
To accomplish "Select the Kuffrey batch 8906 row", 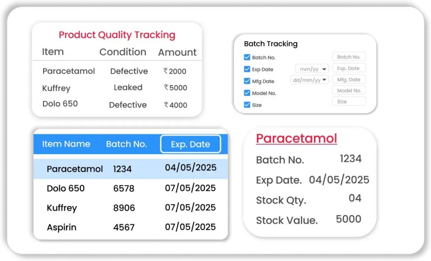I will click(130, 208).
